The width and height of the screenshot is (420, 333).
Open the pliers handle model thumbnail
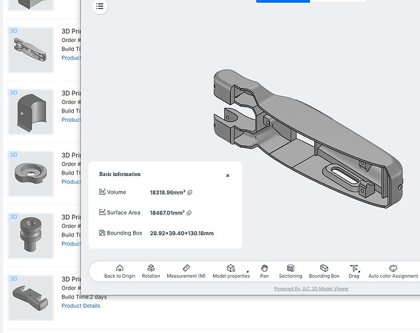31,49
